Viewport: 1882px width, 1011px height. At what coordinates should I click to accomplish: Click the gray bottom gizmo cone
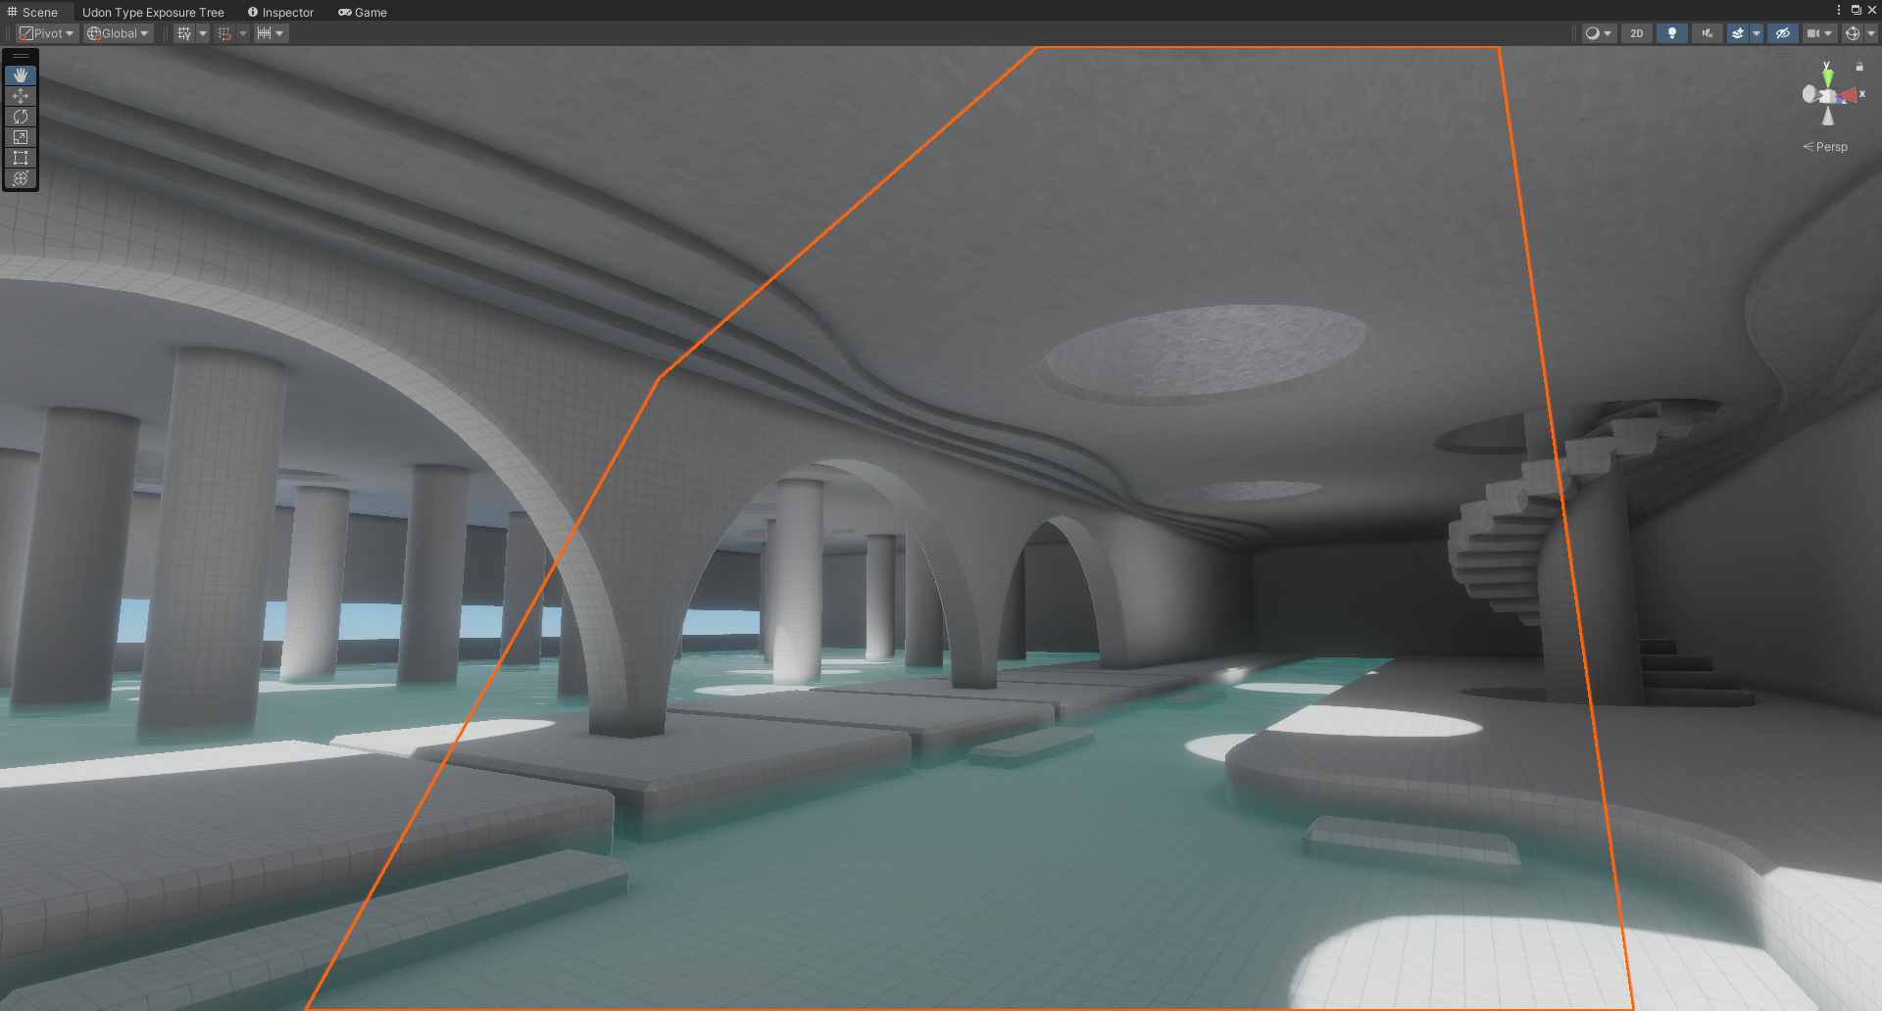(1828, 116)
